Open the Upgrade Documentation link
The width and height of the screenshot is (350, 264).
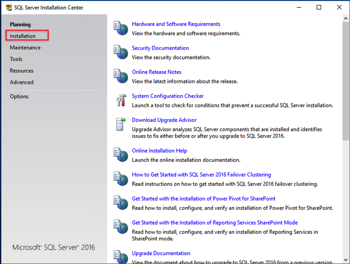(x=161, y=253)
